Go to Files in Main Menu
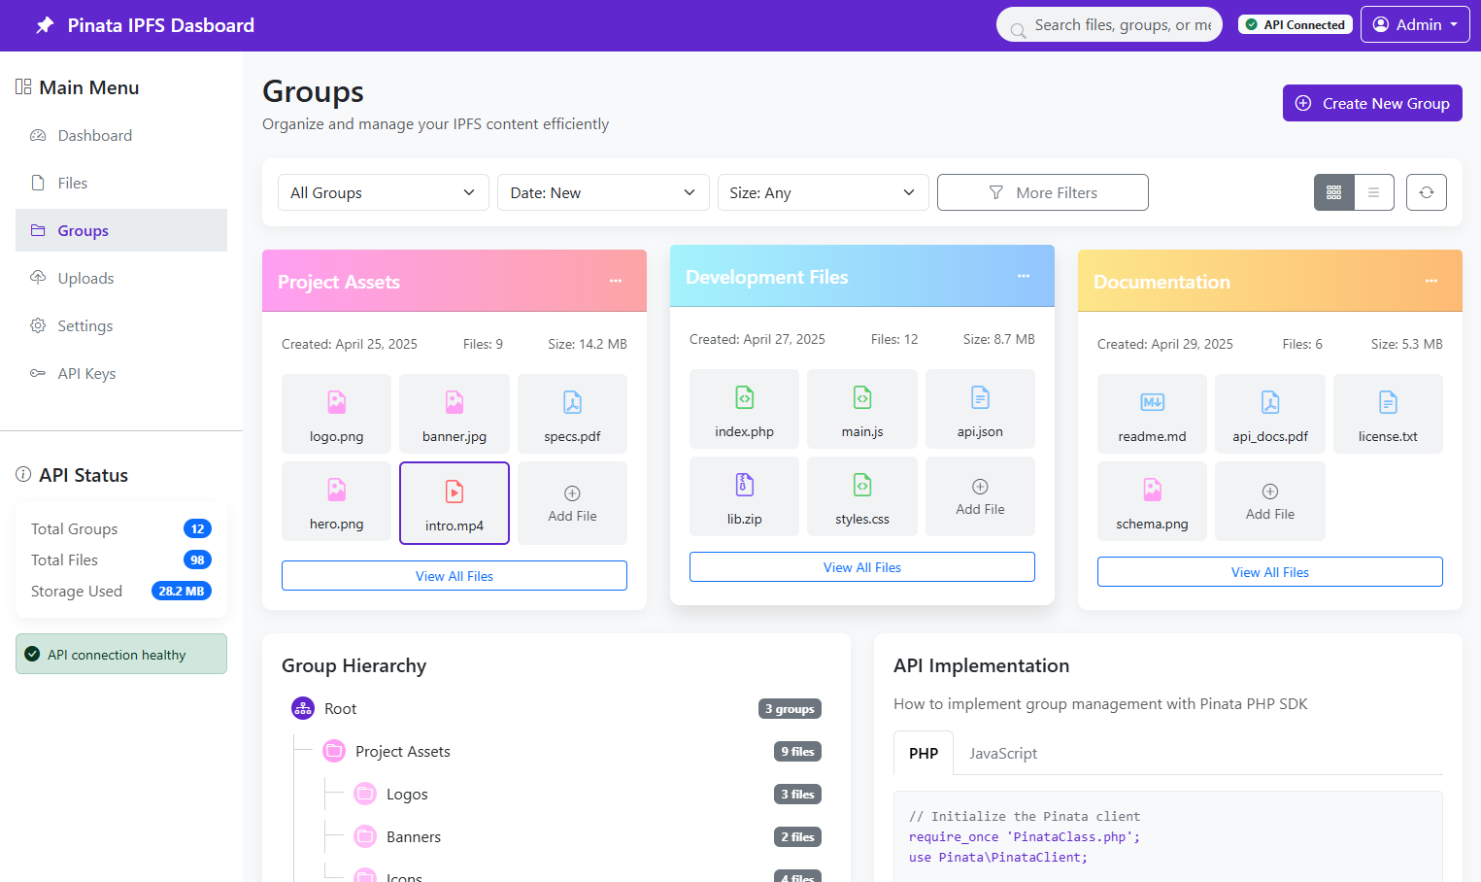Image resolution: width=1481 pixels, height=882 pixels. coord(121,183)
